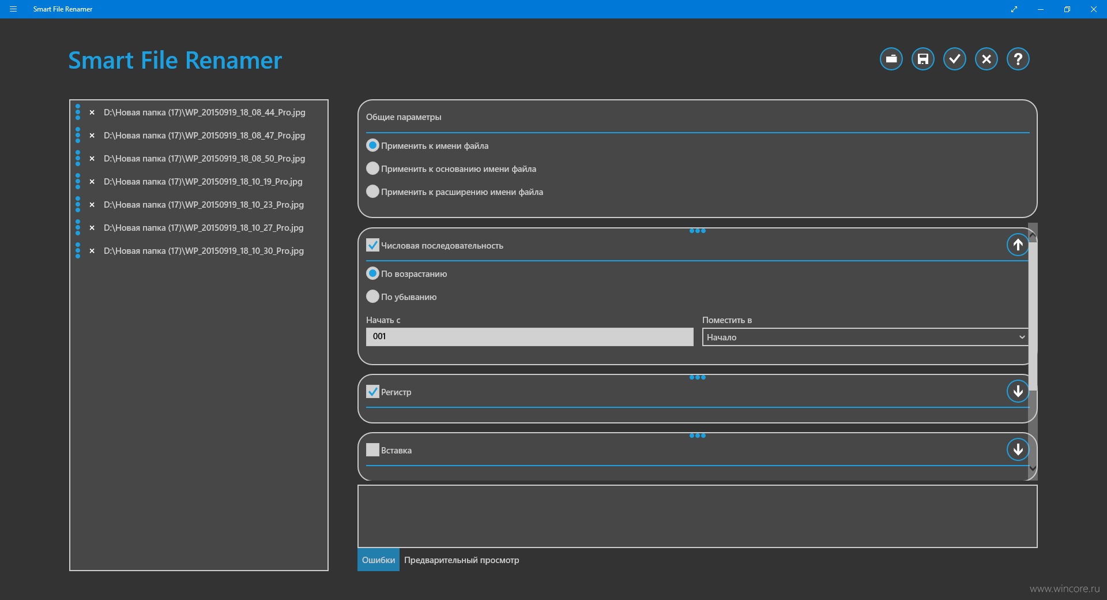Screen dimensions: 1107x600
Task: Open 'Поместить в' dropdown showing Начало
Action: tap(865, 337)
